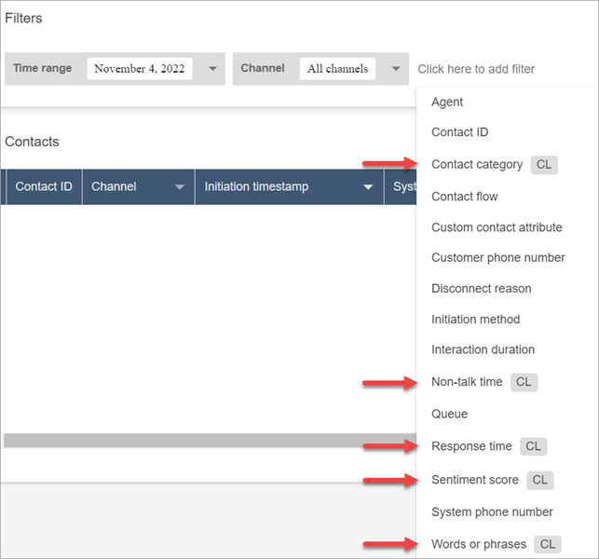Choose System phone number filter
This screenshot has height=559, width=599.
pyautogui.click(x=492, y=511)
